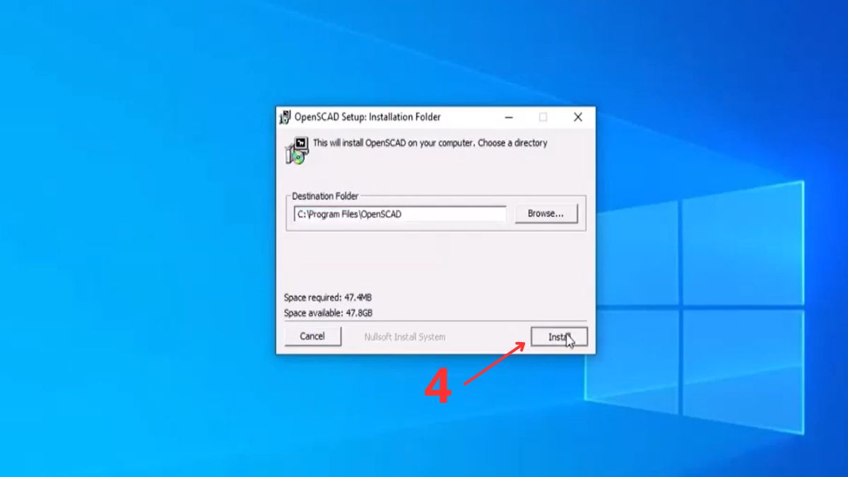Click the Cancel button

312,336
